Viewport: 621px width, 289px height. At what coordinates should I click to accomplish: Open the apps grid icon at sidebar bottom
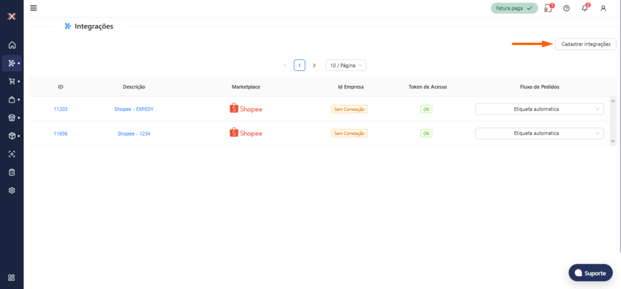[x=12, y=277]
